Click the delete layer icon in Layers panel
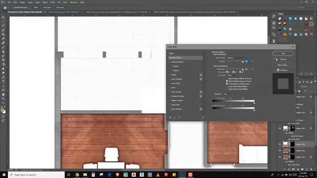 tap(312, 169)
